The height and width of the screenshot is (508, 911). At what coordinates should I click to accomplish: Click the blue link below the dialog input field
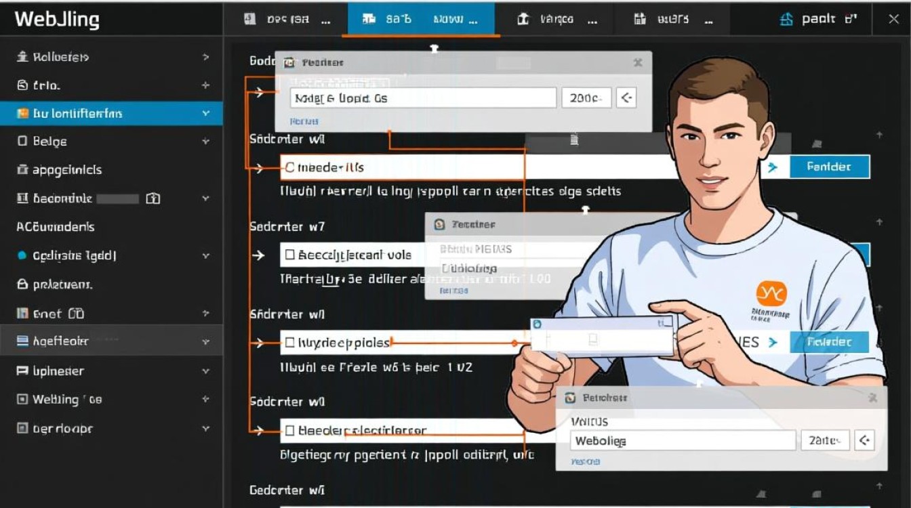pos(304,121)
